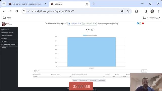This screenshot has width=162, height=91.
Task: Open 'Бренды' in the sidebar
Action: click(x=4, y=39)
